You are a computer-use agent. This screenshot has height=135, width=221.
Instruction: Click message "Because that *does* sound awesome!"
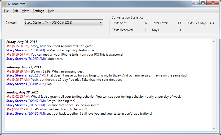click(x=73, y=105)
